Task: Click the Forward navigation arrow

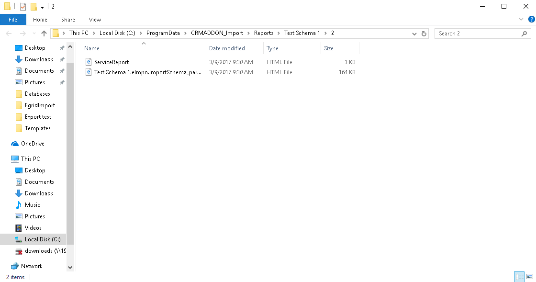Action: point(22,33)
